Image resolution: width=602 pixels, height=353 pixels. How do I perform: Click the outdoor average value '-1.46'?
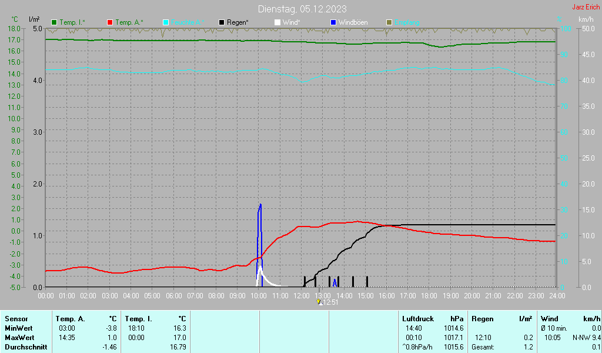(110, 347)
